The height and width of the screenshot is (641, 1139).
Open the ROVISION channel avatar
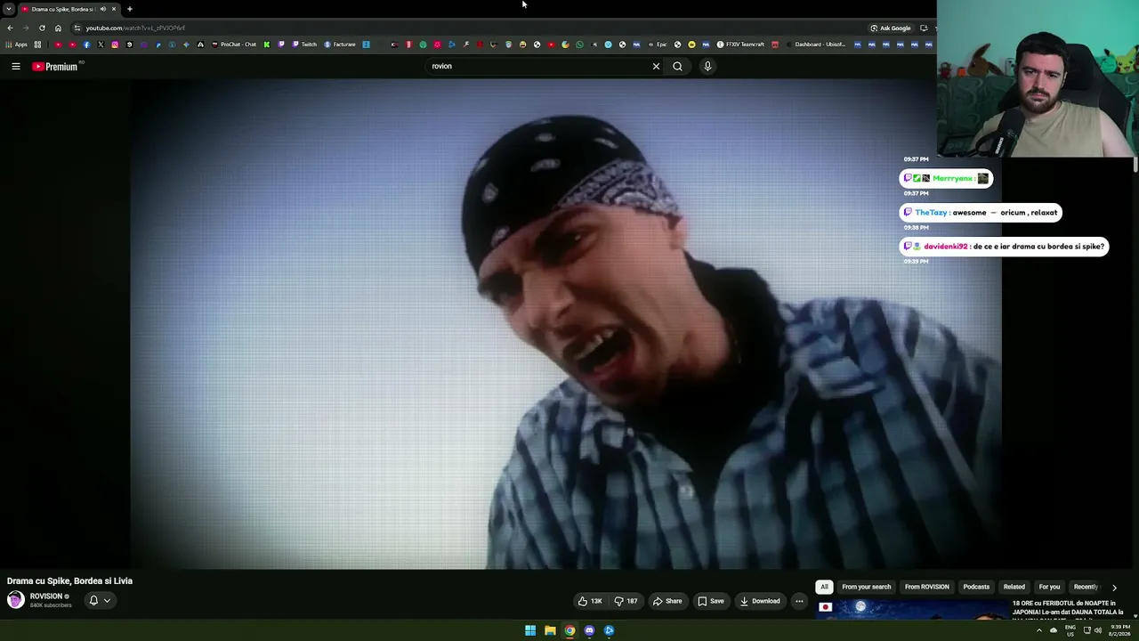[x=16, y=600]
